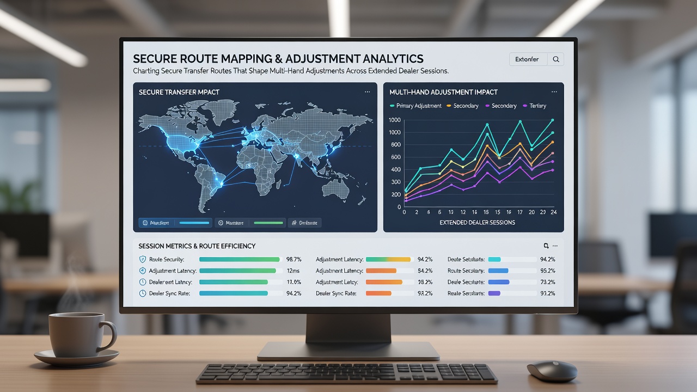Open the Multi-Hand Adjustment Impact options menu
This screenshot has height=392, width=697.
(554, 92)
